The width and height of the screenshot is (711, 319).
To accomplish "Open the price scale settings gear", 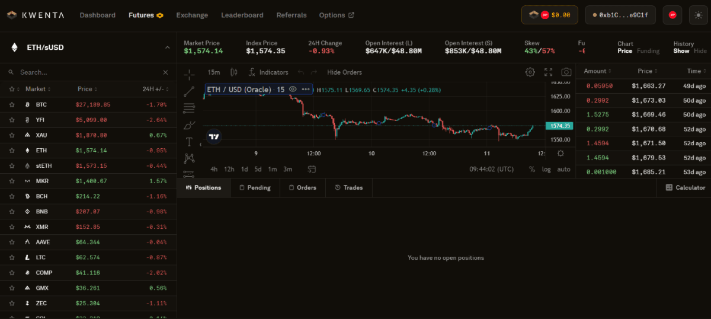I will pos(561,153).
